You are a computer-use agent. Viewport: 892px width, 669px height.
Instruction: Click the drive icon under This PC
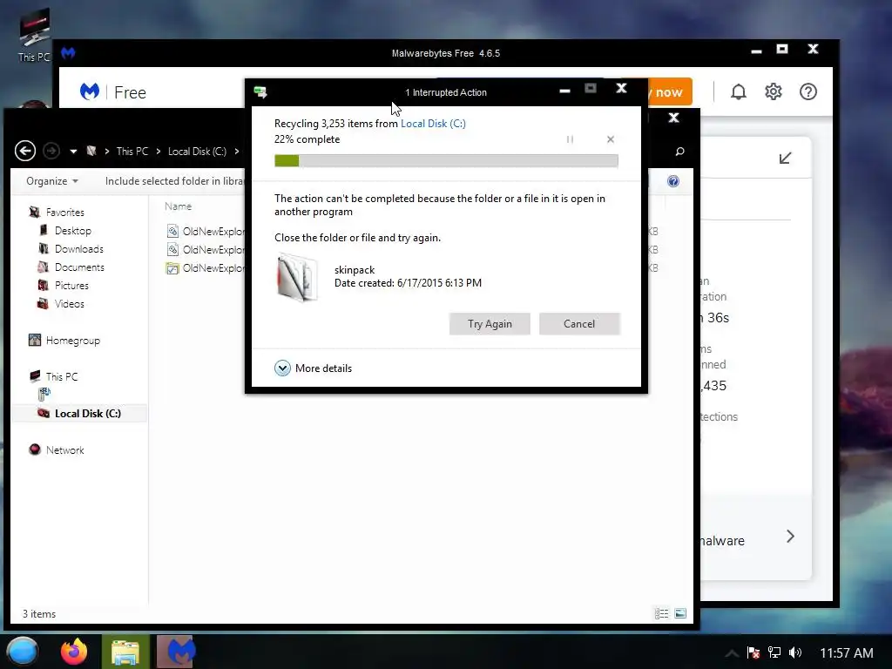[x=44, y=394]
